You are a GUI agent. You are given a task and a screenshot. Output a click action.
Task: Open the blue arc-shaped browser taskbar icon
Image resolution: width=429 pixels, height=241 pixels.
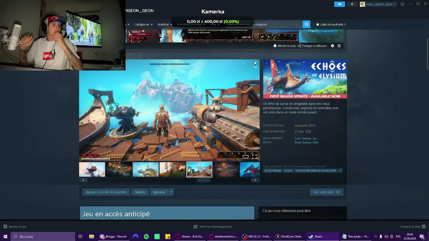135,237
